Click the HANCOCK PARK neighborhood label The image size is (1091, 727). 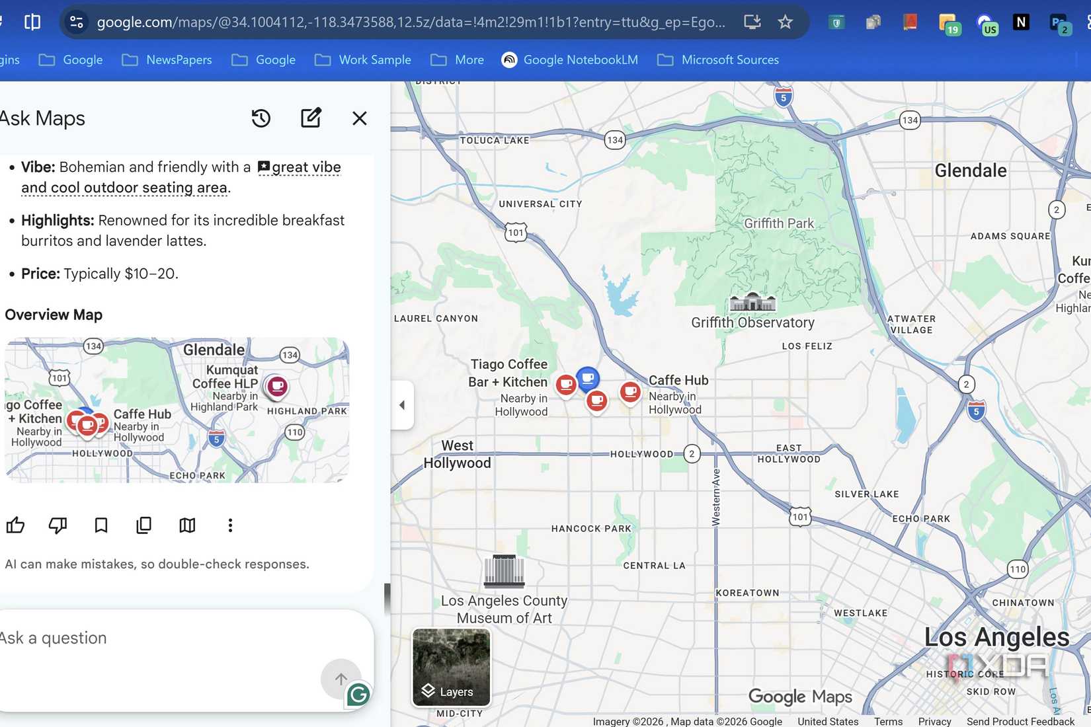591,529
